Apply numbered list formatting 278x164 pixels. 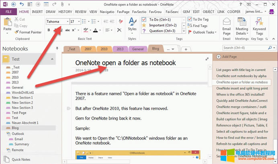pos(94,21)
